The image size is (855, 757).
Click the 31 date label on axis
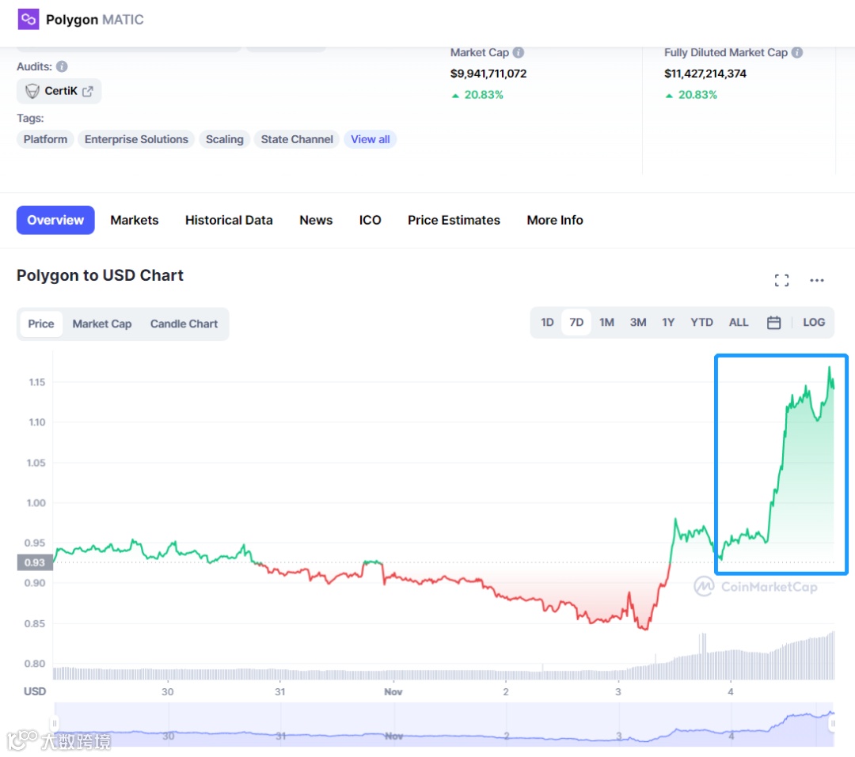pos(279,692)
